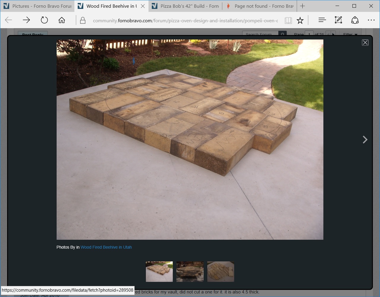Open the browser More actions ellipsis menu
The width and height of the screenshot is (380, 297).
(x=371, y=20)
